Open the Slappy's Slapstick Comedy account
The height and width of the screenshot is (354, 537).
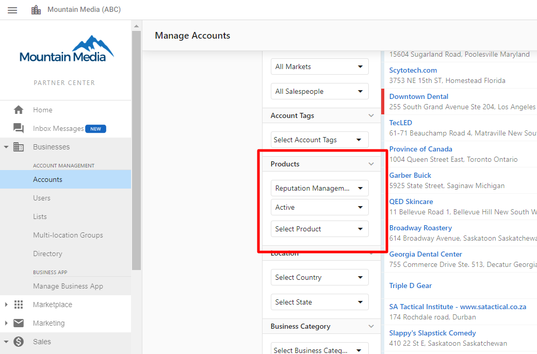[432, 333]
